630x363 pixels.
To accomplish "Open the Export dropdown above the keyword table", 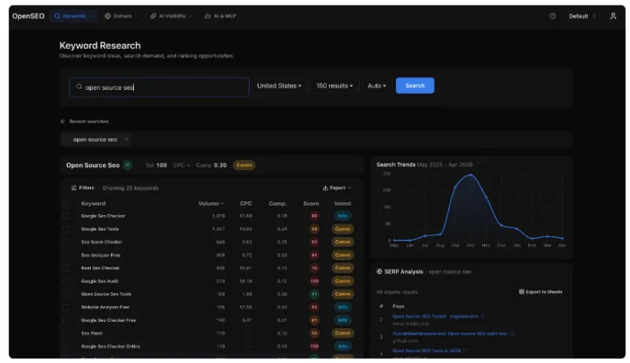I will click(337, 187).
